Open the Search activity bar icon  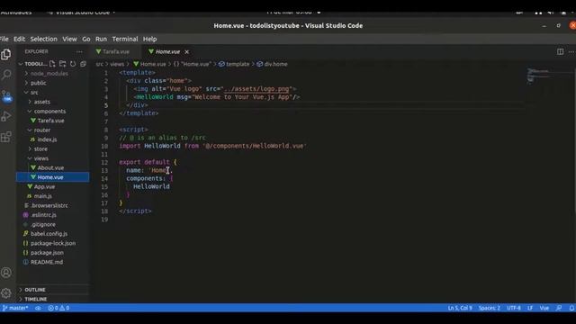[x=6, y=75]
